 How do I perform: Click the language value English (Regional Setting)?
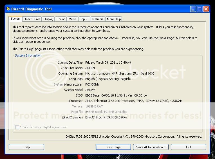108,79
